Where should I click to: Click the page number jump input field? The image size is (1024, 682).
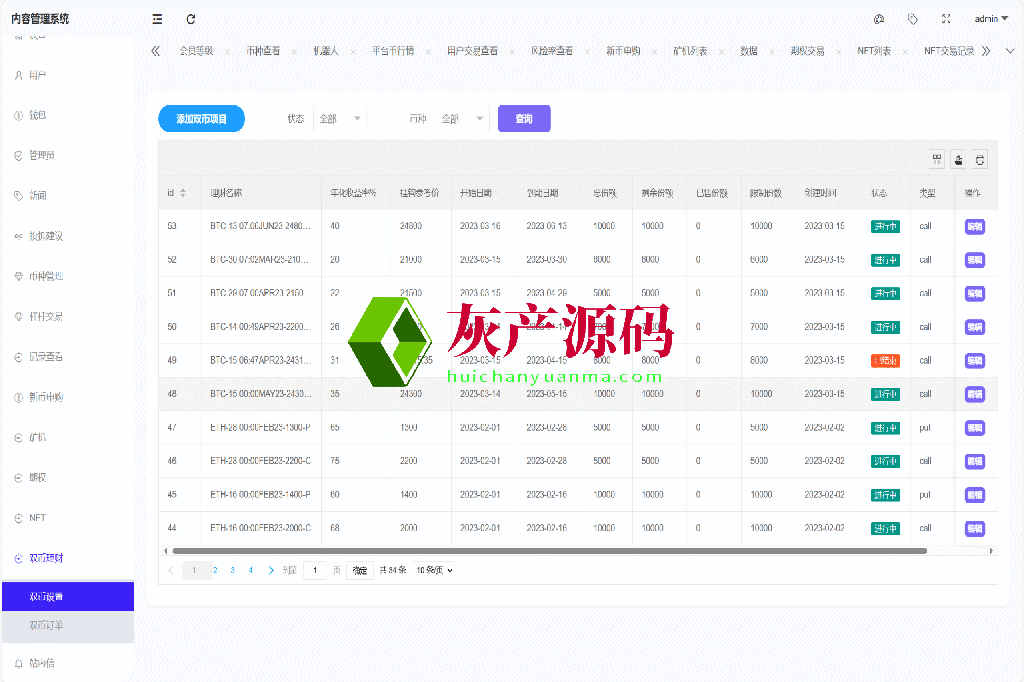point(315,570)
